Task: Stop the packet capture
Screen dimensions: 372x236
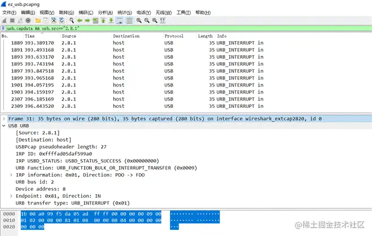Action: click(12, 21)
